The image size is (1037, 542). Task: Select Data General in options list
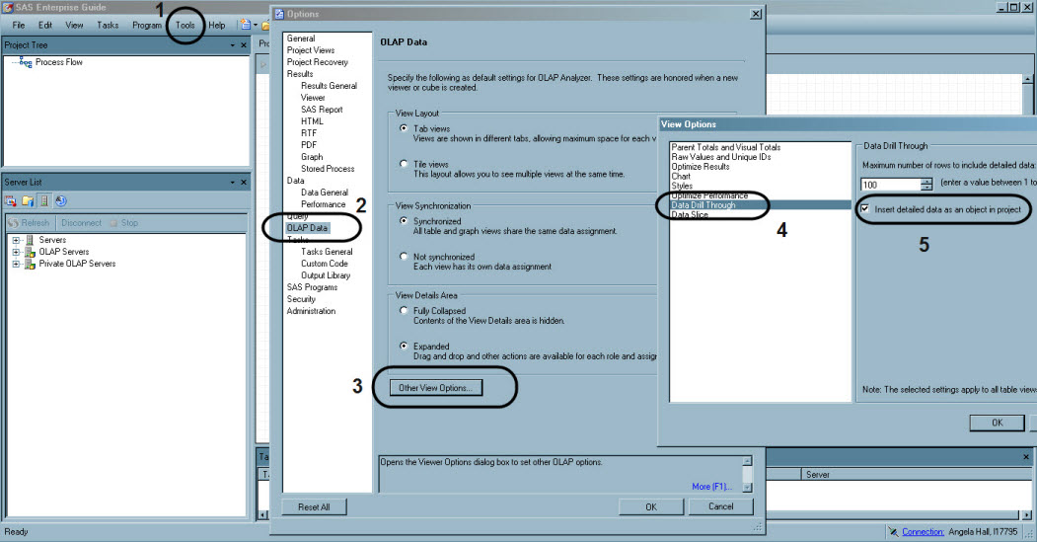(324, 193)
